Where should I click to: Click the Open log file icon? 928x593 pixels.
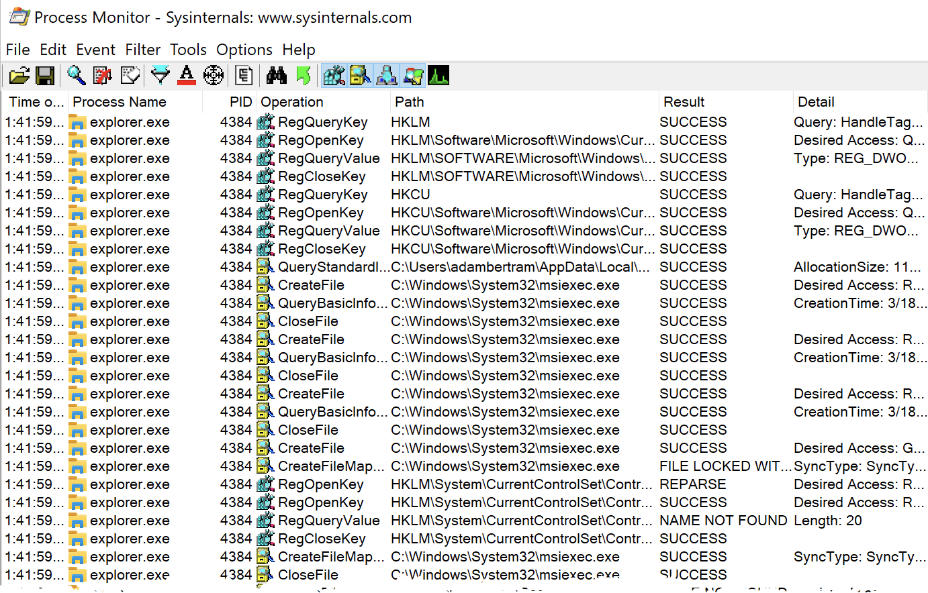coord(19,76)
